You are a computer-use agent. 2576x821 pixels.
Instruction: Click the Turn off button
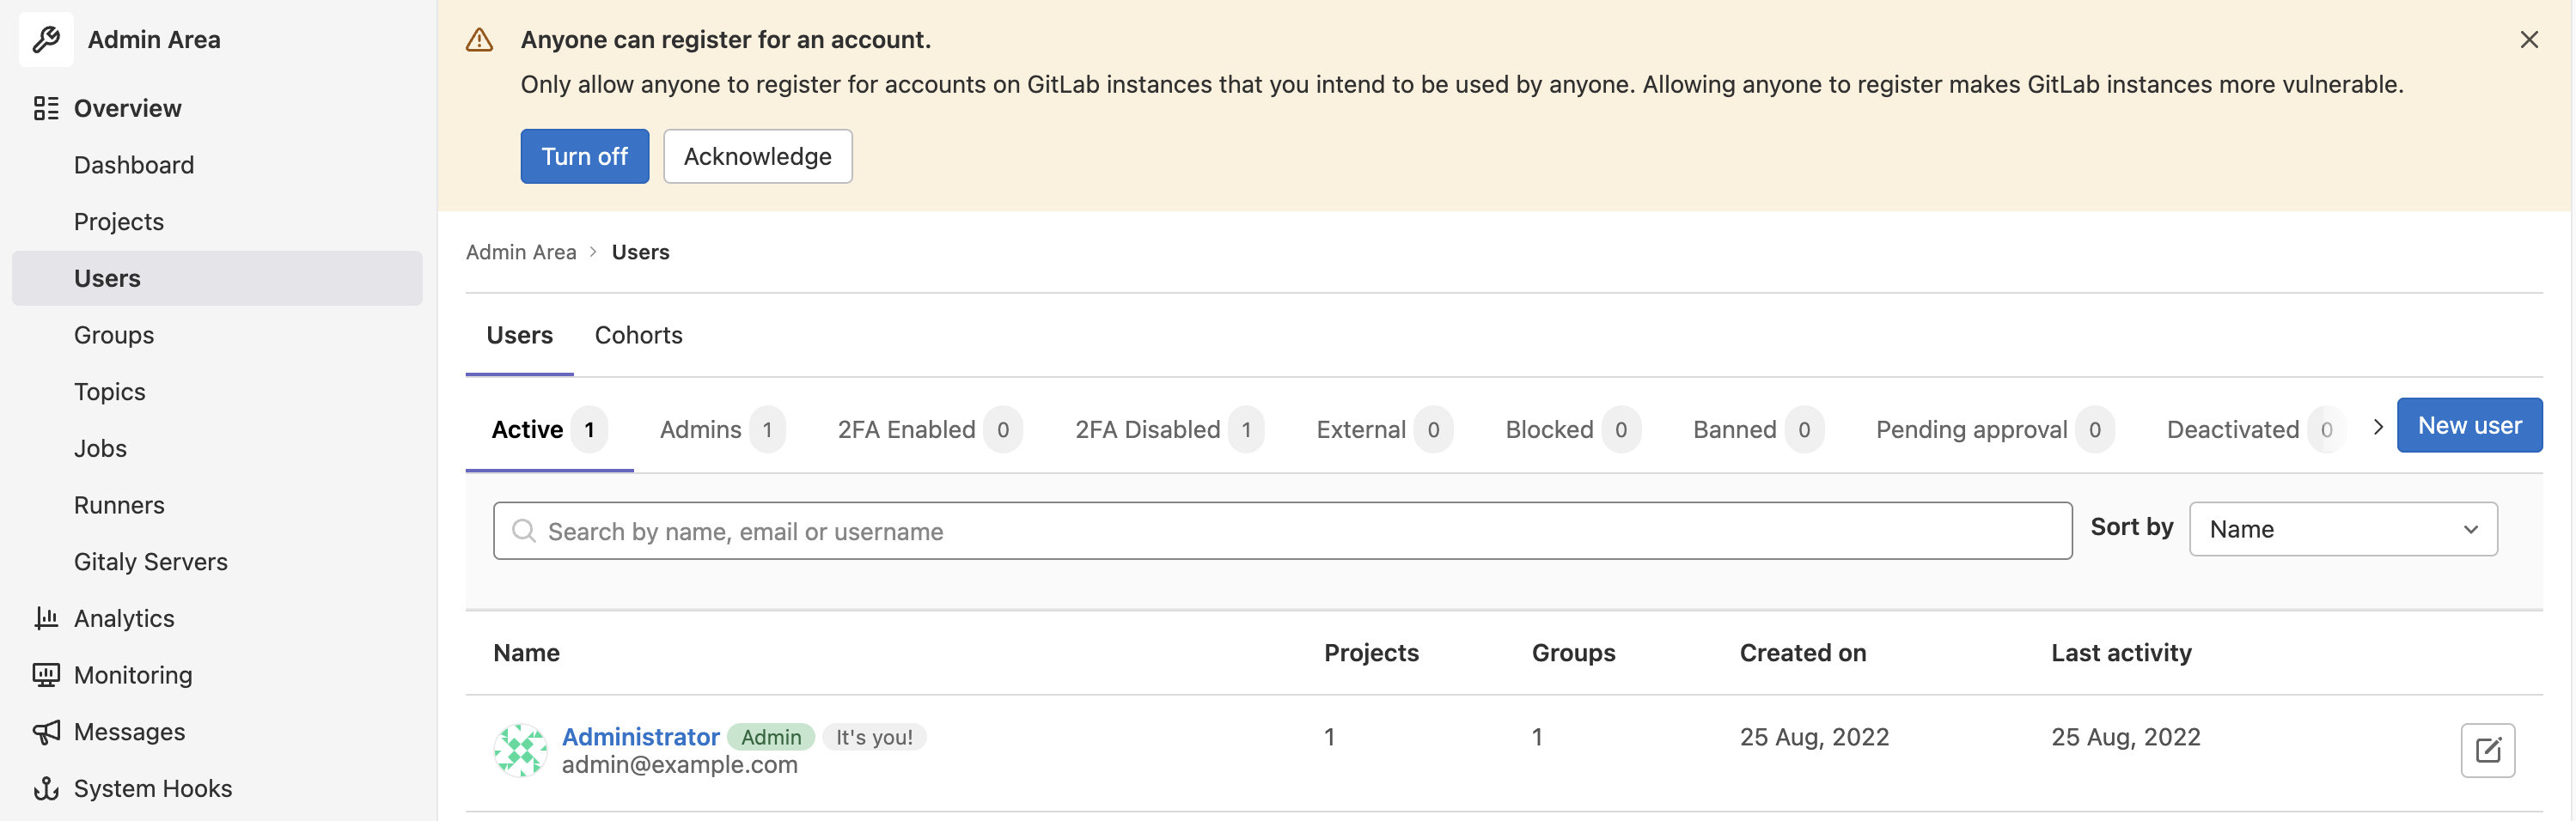coord(584,156)
